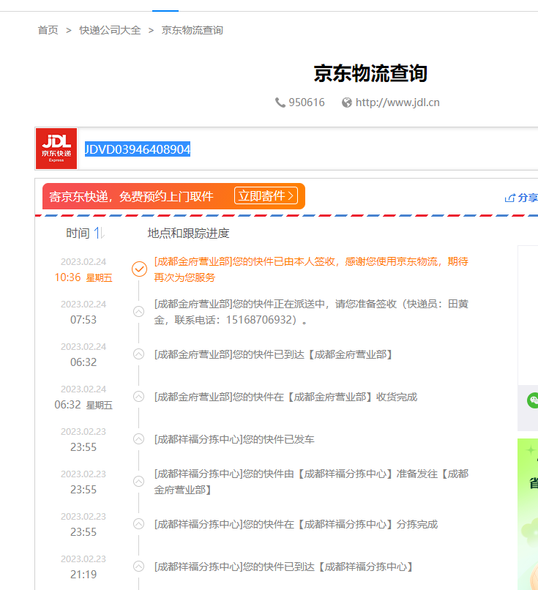Viewport: 538px width, 590px height.
Task: Click the 您的快件已发车 status text
Action: point(234,439)
